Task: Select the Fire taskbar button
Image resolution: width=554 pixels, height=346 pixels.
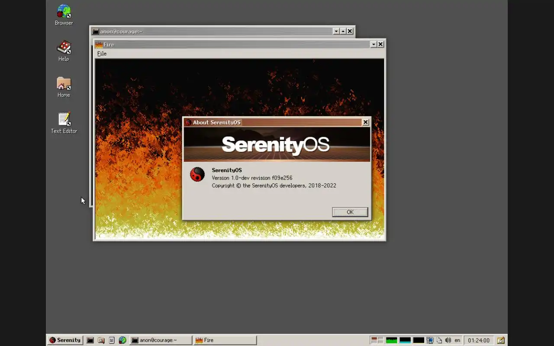Action: 225,340
